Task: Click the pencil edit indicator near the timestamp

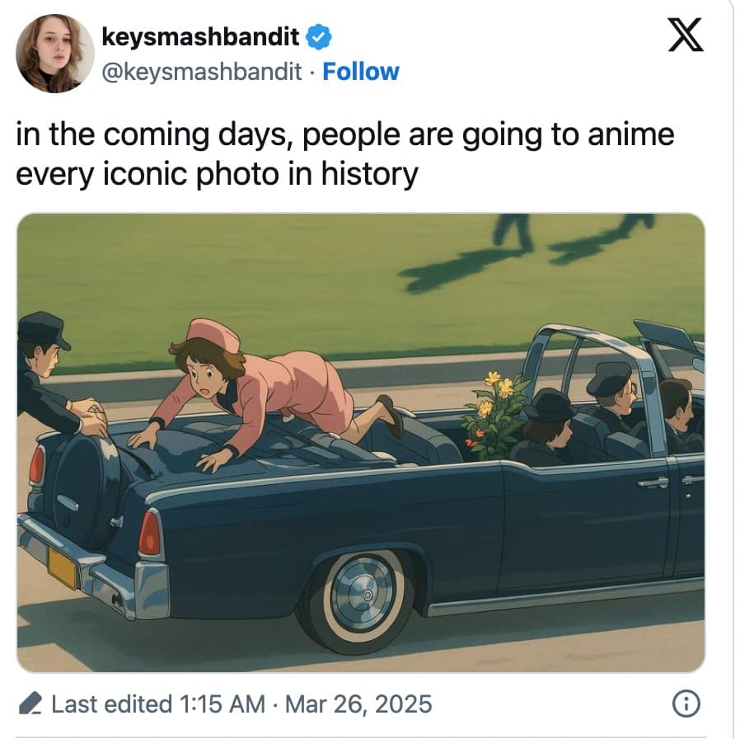Action: point(30,704)
